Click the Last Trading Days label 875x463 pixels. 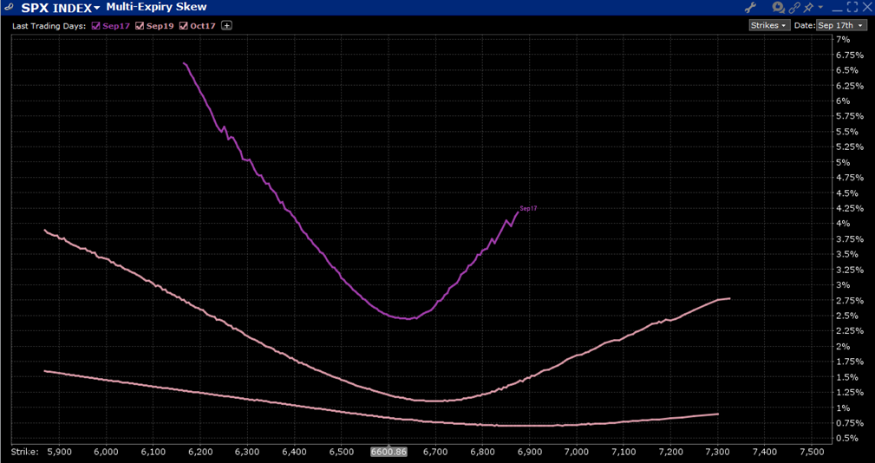point(49,26)
